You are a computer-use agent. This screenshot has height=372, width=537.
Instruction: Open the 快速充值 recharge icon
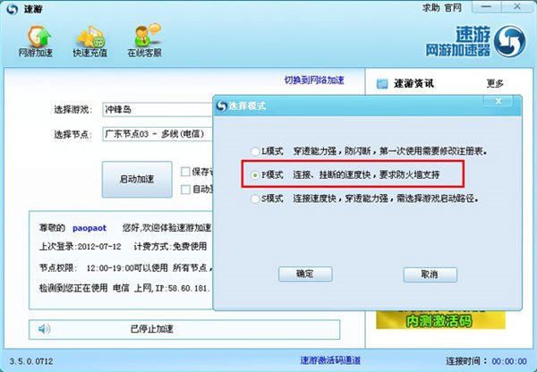(90, 41)
